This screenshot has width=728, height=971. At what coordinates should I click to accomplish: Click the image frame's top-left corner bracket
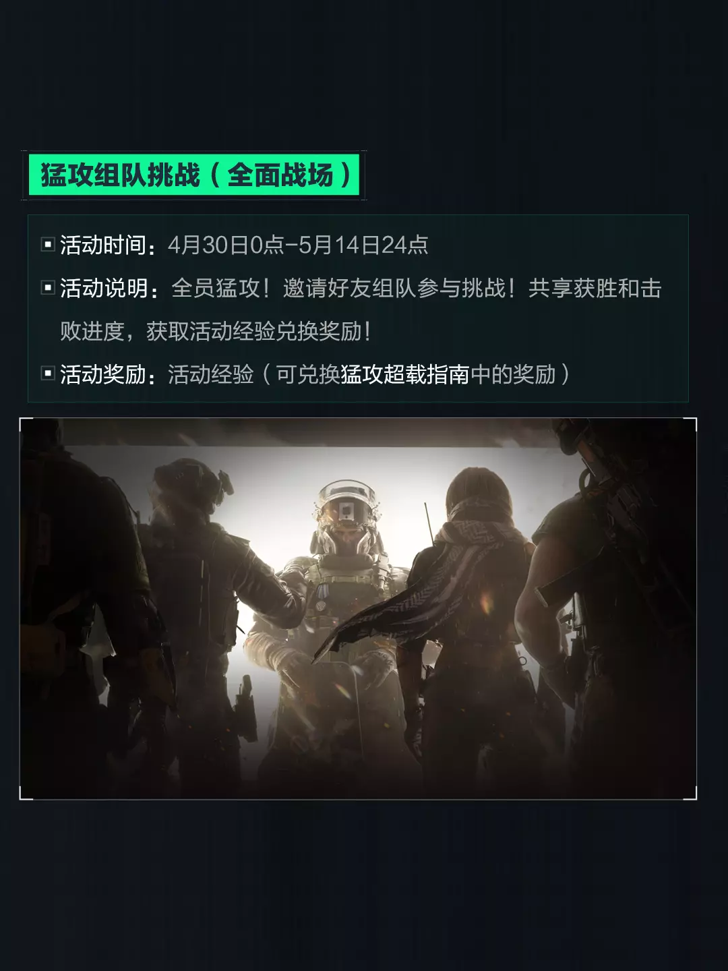(26, 424)
